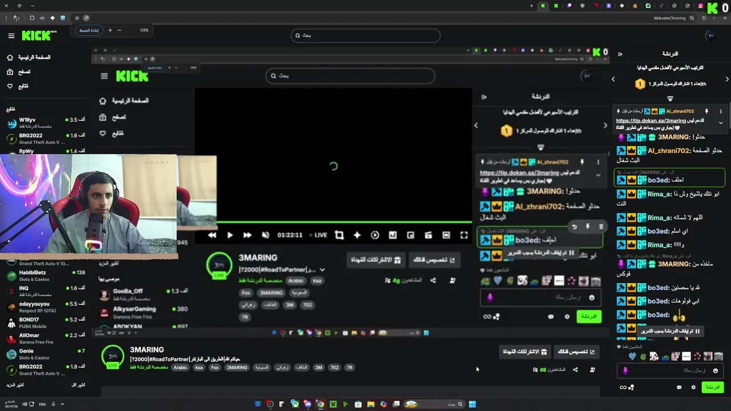Collapse the chat panel with the arrow icon

620,54
